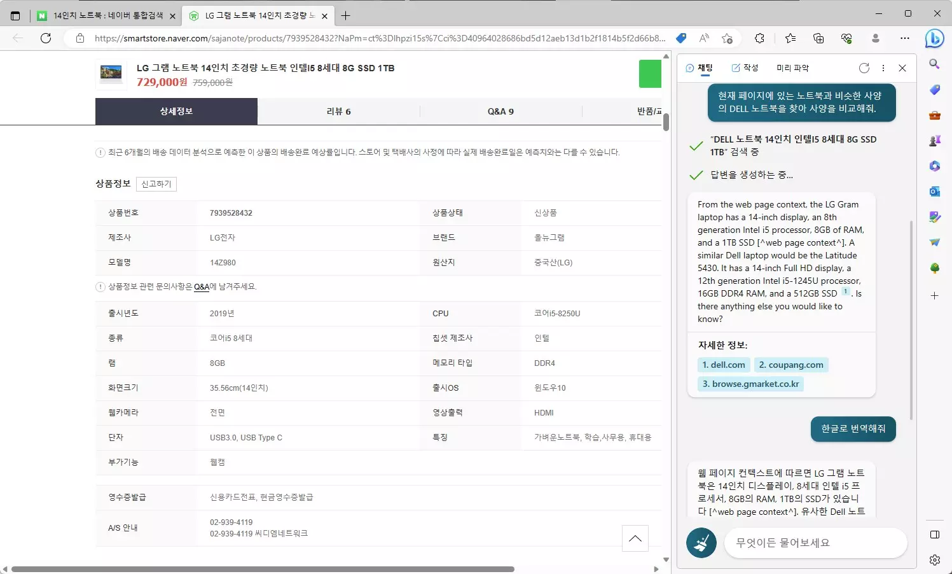The image size is (952, 574).
Task: Click the 한글로 번역해줘 chat message
Action: tap(853, 429)
